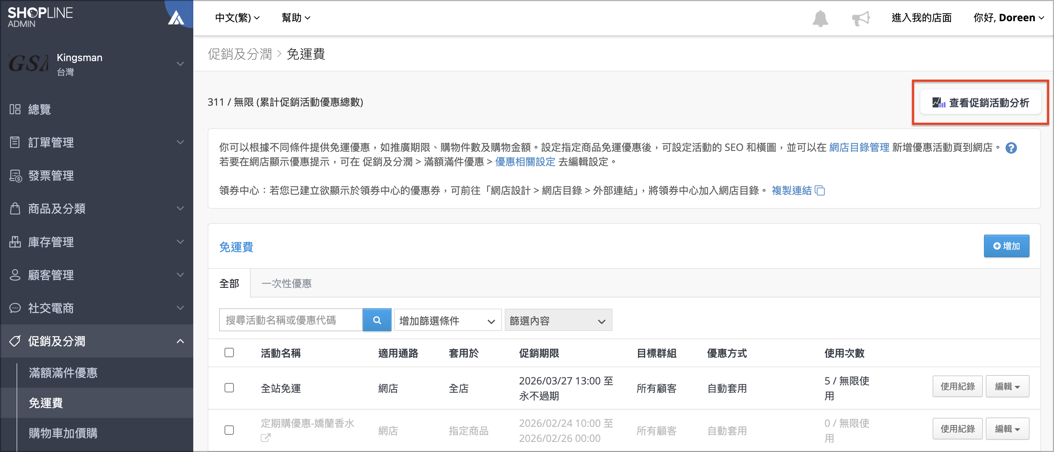This screenshot has width=1054, height=452.
Task: Click the 定期購優惠-嬌蘭香水 activity name
Action: [x=307, y=423]
